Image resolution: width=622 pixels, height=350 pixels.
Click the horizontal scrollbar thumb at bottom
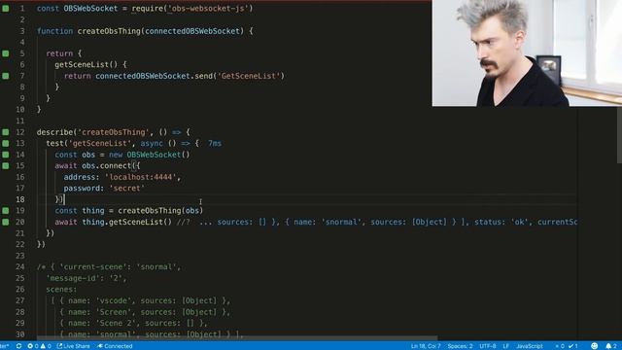pyautogui.click(x=237, y=338)
